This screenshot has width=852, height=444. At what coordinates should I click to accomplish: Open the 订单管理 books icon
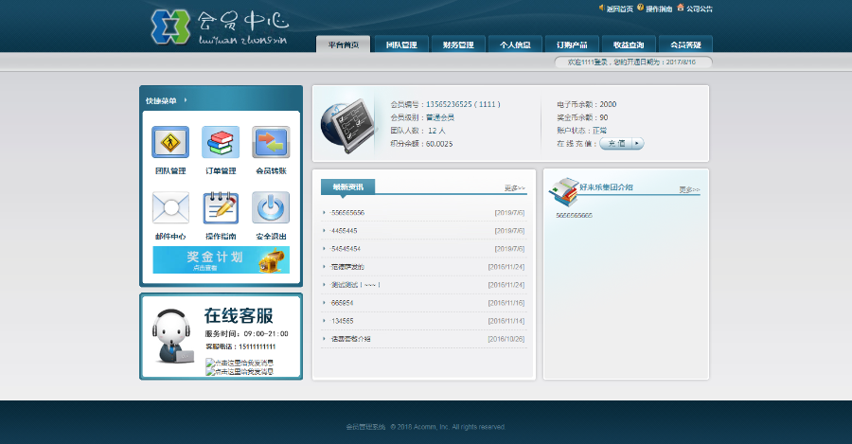pos(221,143)
